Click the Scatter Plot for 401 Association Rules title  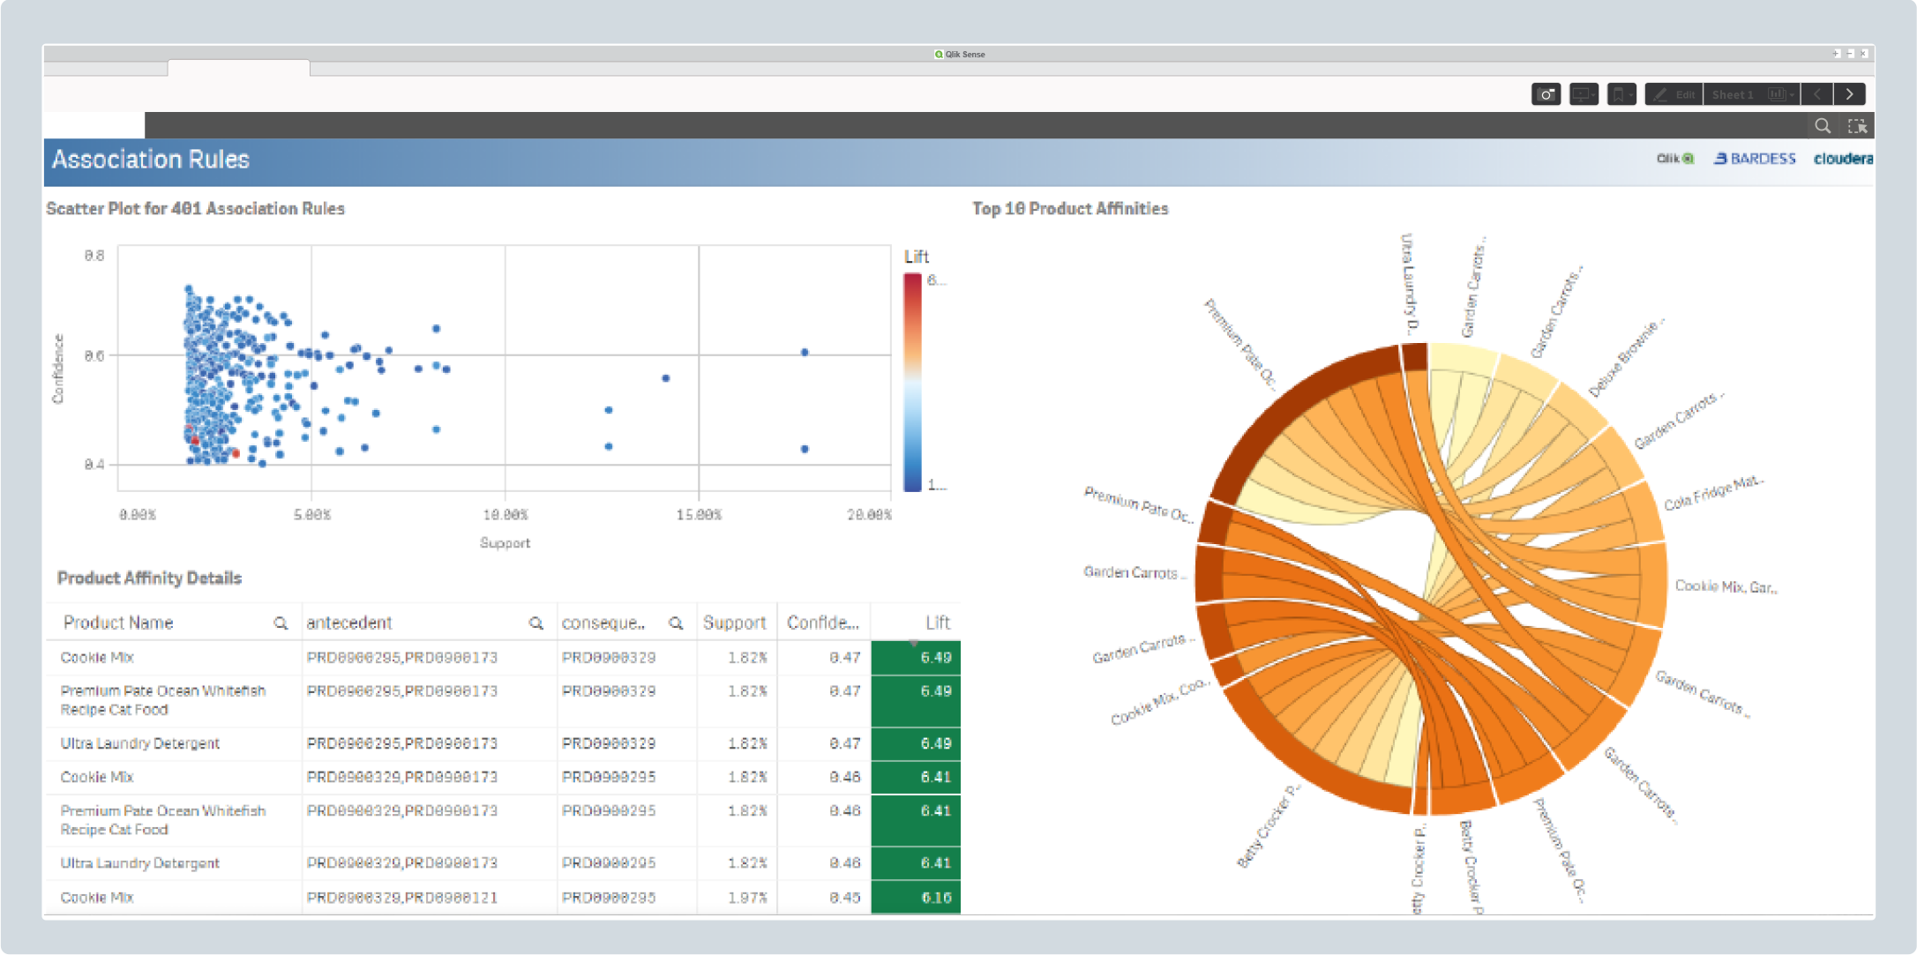tap(195, 209)
